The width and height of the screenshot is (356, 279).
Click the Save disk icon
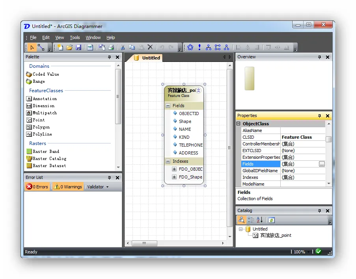78,48
